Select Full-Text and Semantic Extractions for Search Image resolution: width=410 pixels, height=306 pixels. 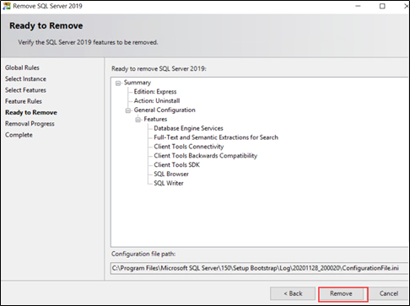point(216,137)
